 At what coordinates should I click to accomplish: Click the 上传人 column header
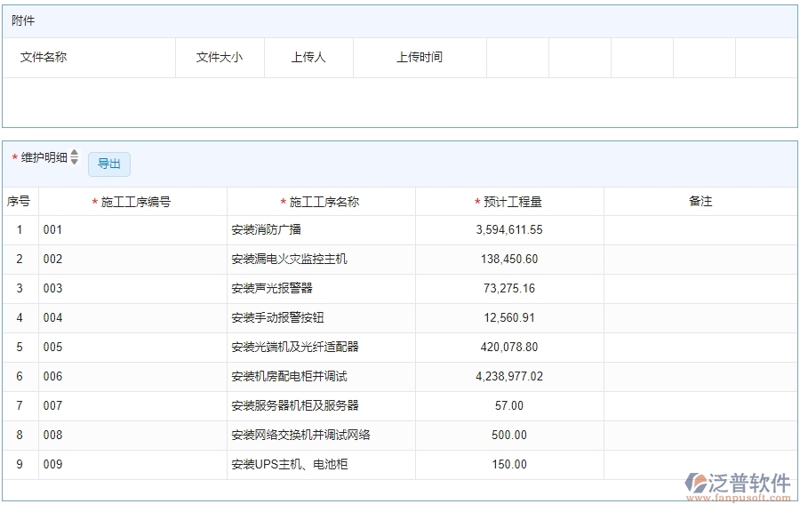[x=308, y=57]
